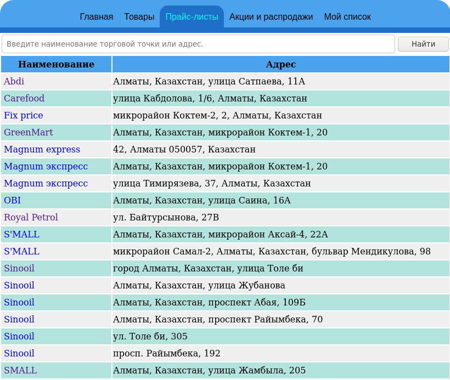This screenshot has height=380, width=450.
Task: Select the Magnum express link
Action: coord(42,150)
